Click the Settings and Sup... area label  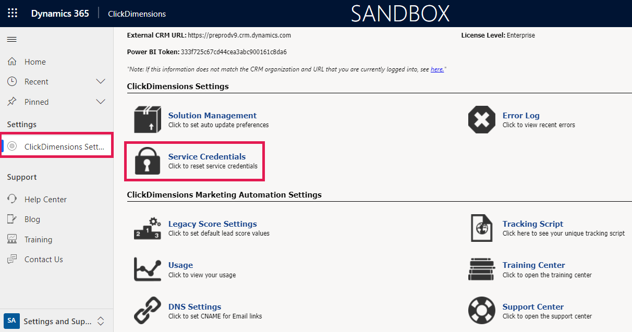tap(57, 321)
